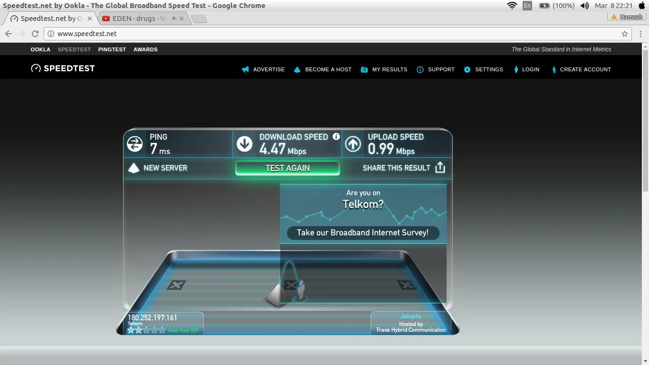This screenshot has width=649, height=365.
Task: Click the Create Account person icon
Action: pos(554,69)
